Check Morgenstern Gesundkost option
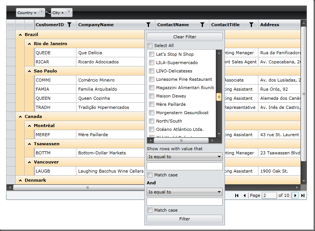This screenshot has width=315, height=231. coord(152,113)
